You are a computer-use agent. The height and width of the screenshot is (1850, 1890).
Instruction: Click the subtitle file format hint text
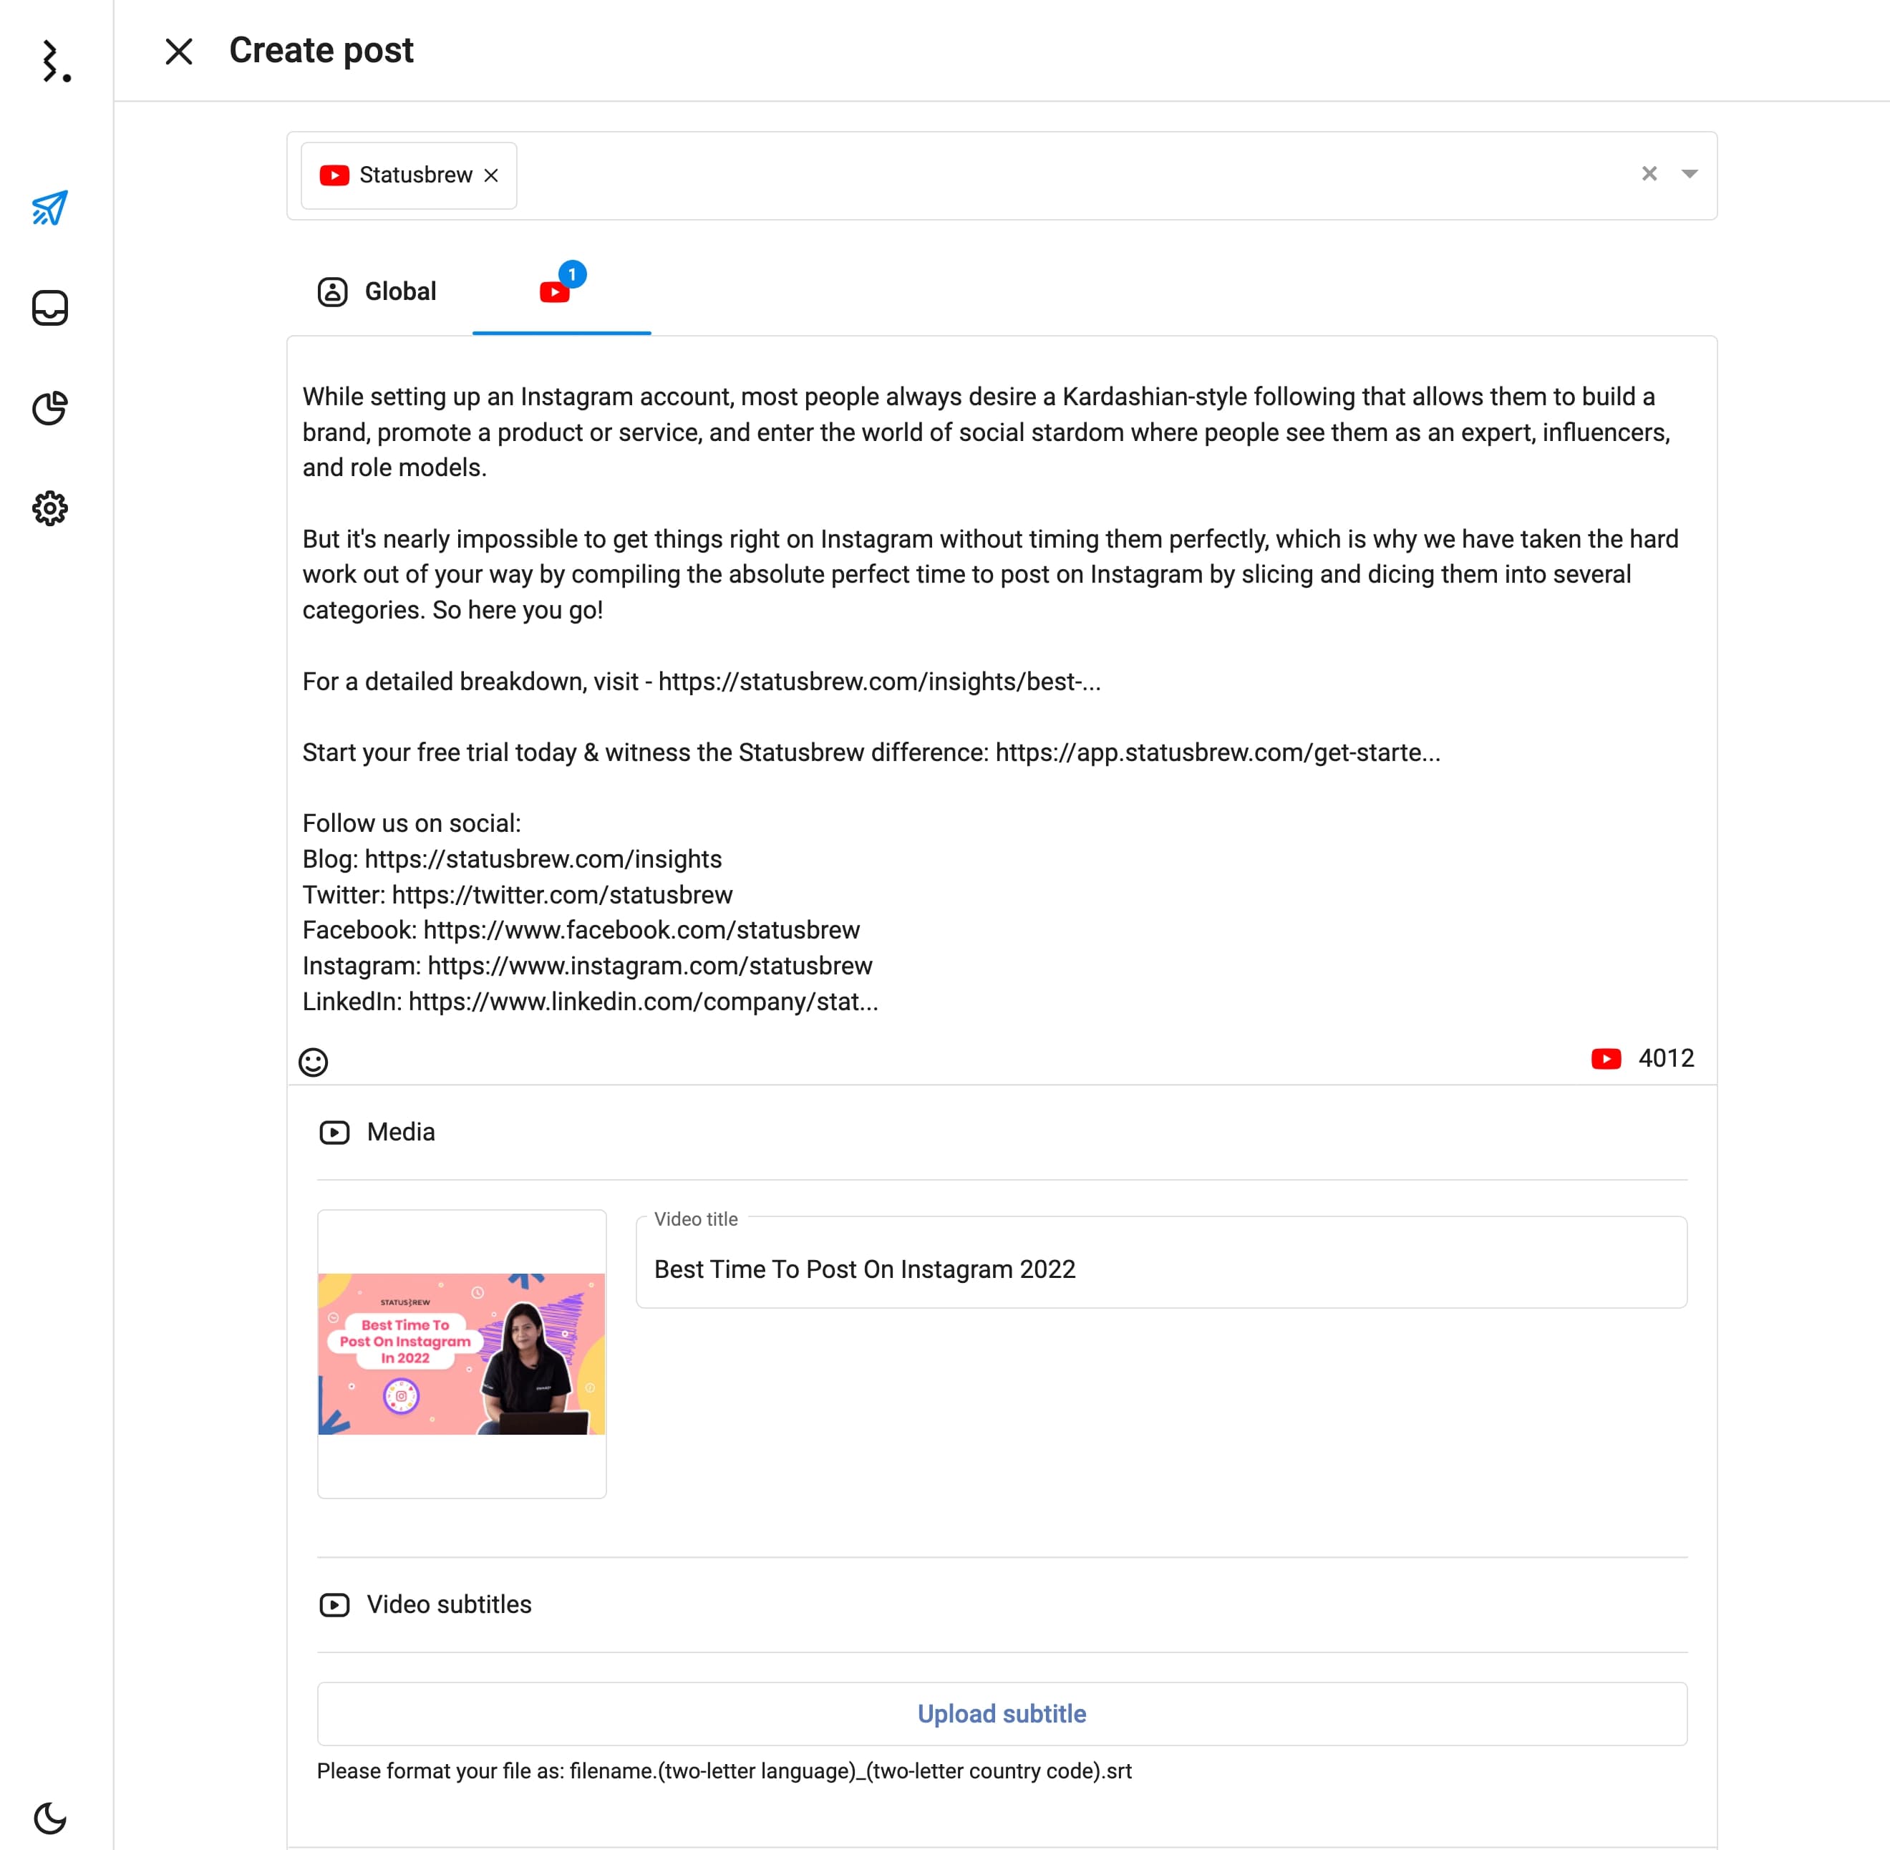click(x=724, y=1771)
